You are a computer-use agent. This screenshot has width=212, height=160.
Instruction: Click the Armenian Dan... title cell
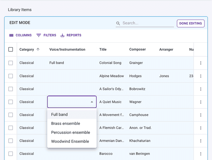click(112, 141)
